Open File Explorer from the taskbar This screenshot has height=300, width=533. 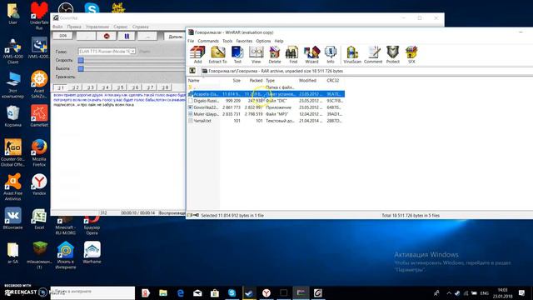pyautogui.click(x=163, y=292)
